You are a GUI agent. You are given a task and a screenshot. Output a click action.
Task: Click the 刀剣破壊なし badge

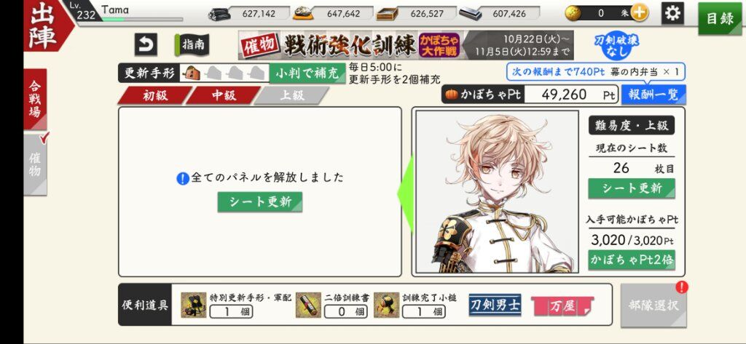616,46
